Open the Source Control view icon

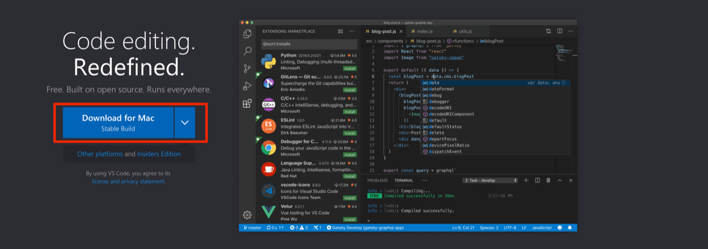tap(248, 69)
